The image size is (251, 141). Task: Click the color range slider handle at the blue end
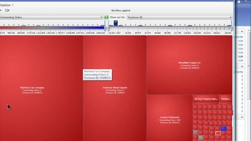tap(105, 28)
